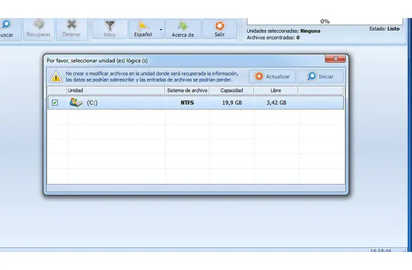Click the Buscar search toolbar icon
The image size is (412, 270).
[x=5, y=25]
